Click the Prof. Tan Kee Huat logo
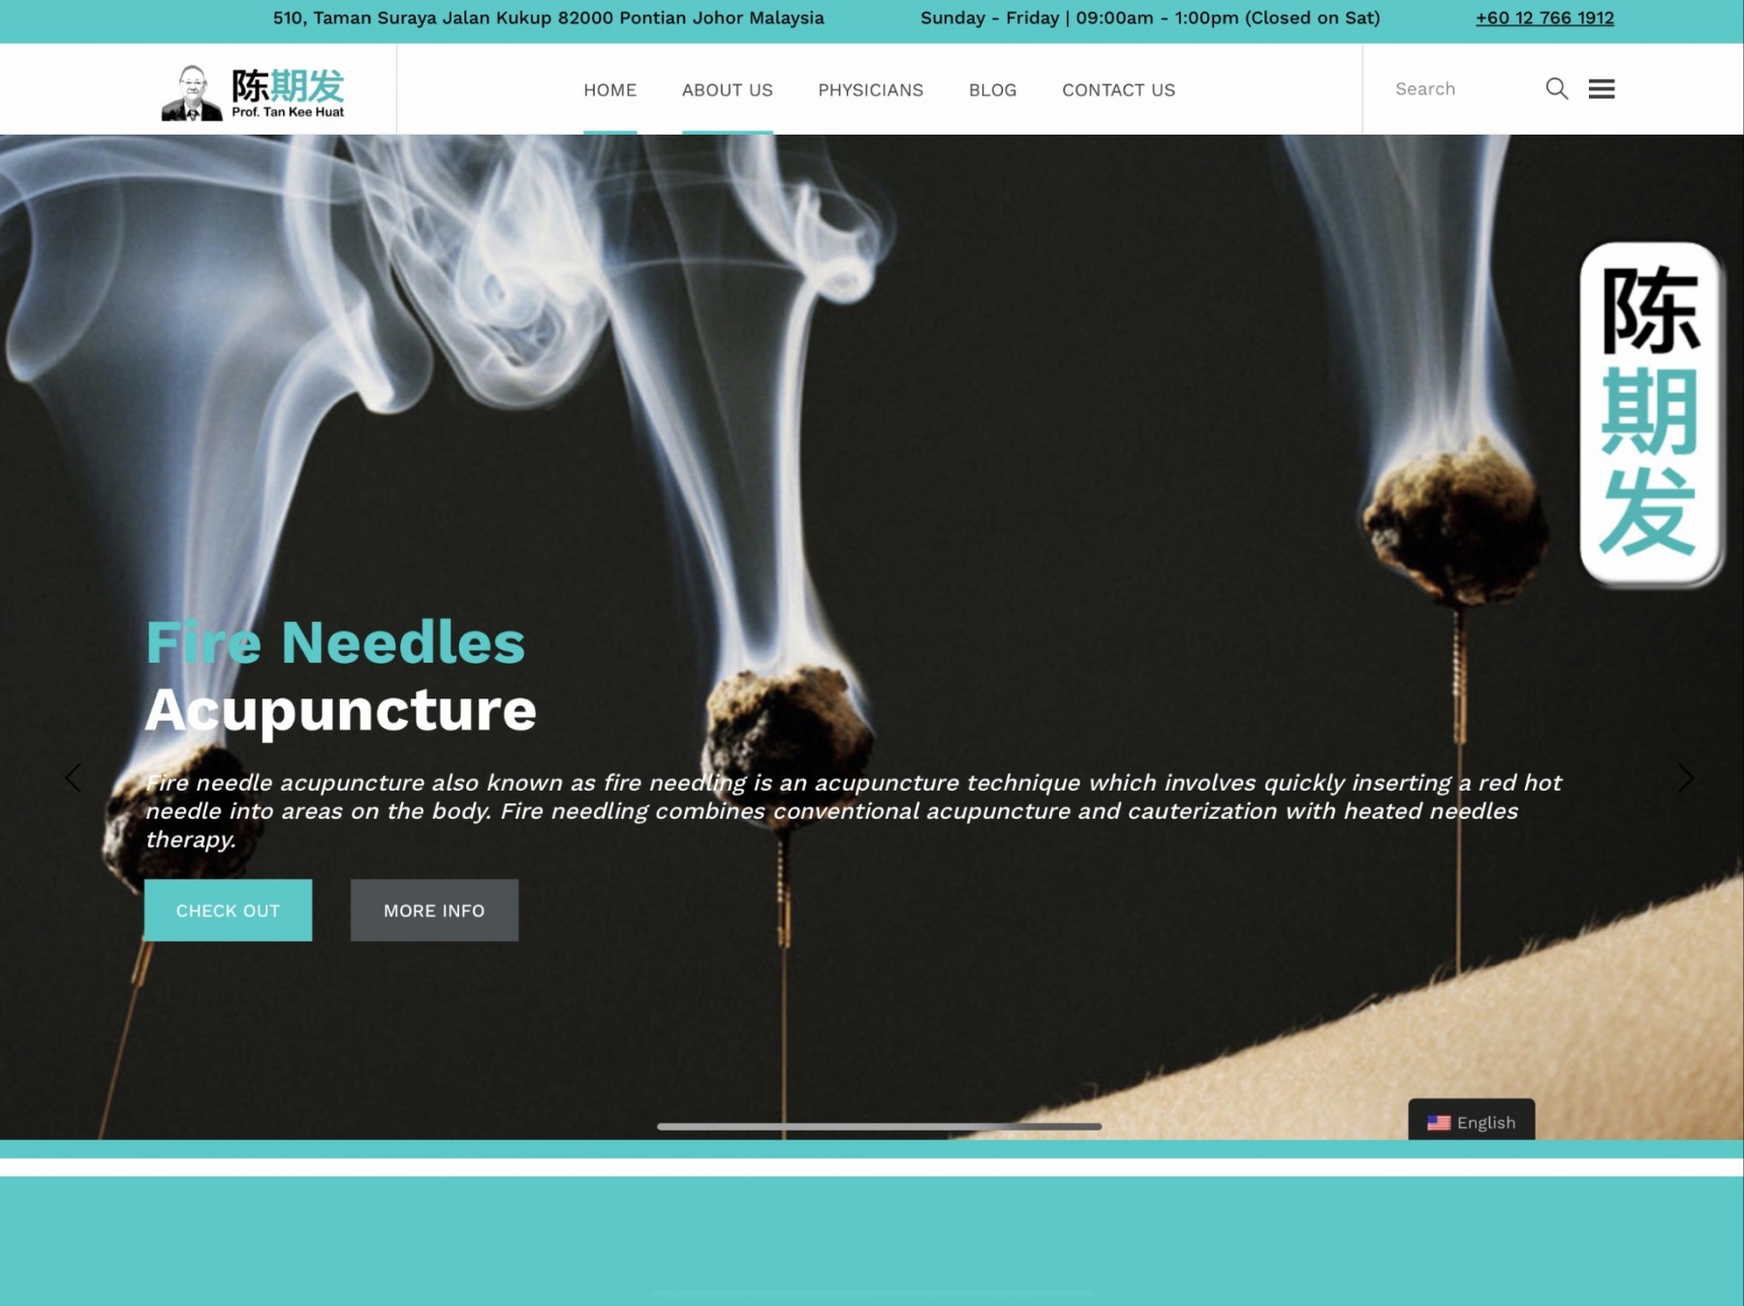 tap(254, 91)
